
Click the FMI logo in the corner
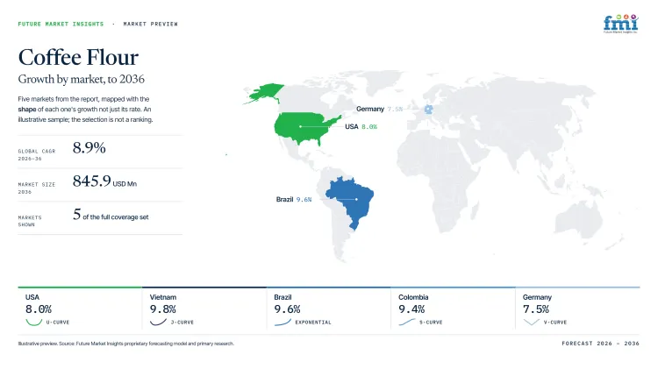click(x=620, y=24)
